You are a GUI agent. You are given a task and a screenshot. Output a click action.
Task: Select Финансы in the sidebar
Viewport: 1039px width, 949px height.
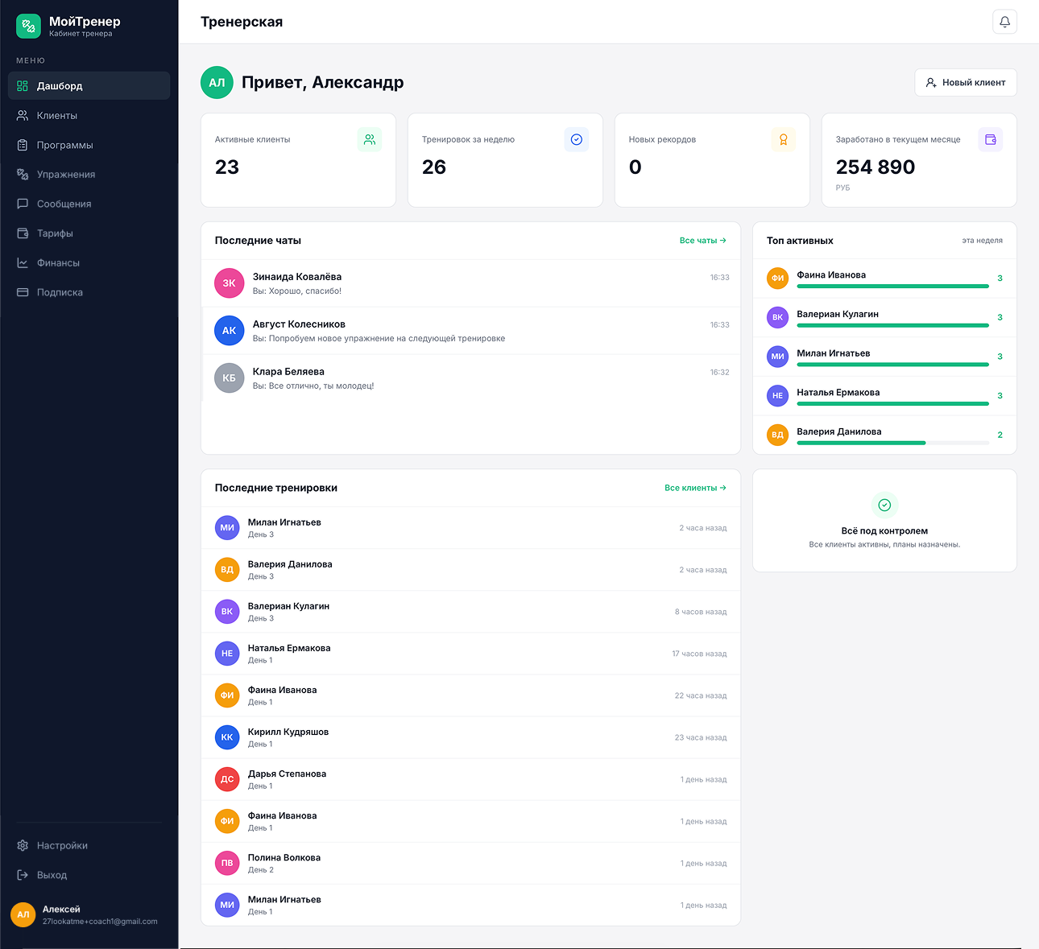click(89, 262)
